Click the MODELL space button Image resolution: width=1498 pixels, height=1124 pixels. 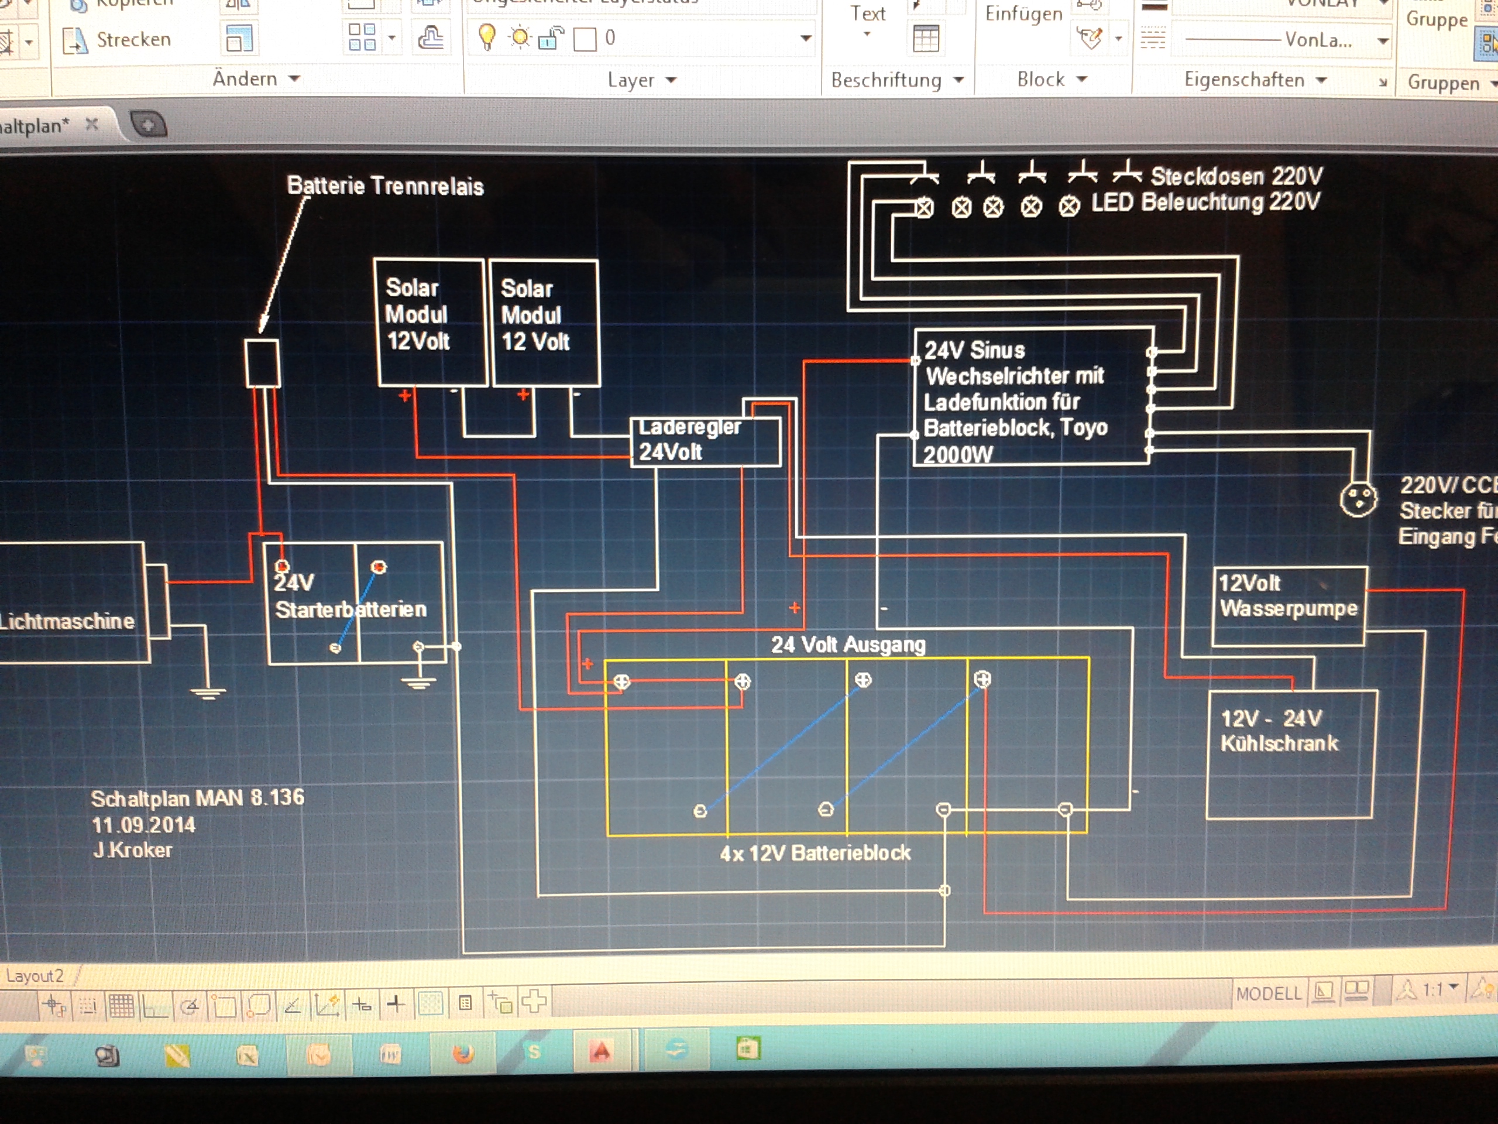[1269, 993]
